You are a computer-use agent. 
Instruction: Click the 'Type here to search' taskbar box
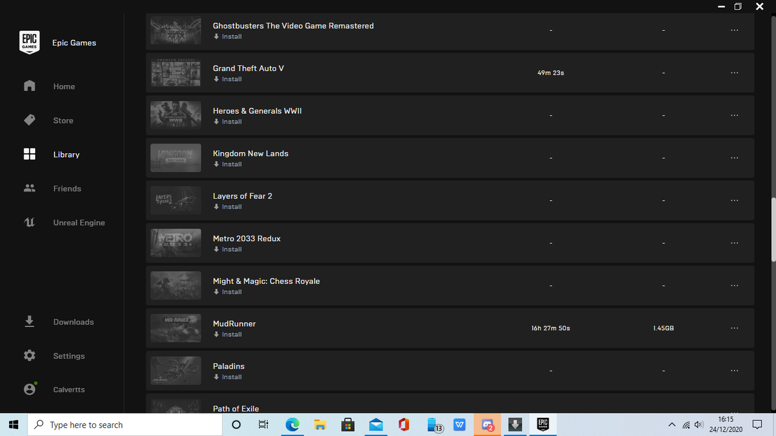coord(125,424)
